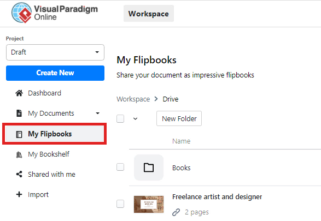Viewport: 321px width, 221px height.
Task: Select the Freelance artist and designer checkbox
Action: (120, 204)
